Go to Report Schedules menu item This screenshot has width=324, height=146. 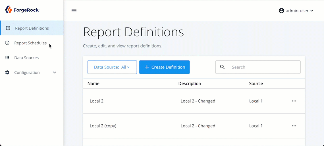(x=30, y=43)
